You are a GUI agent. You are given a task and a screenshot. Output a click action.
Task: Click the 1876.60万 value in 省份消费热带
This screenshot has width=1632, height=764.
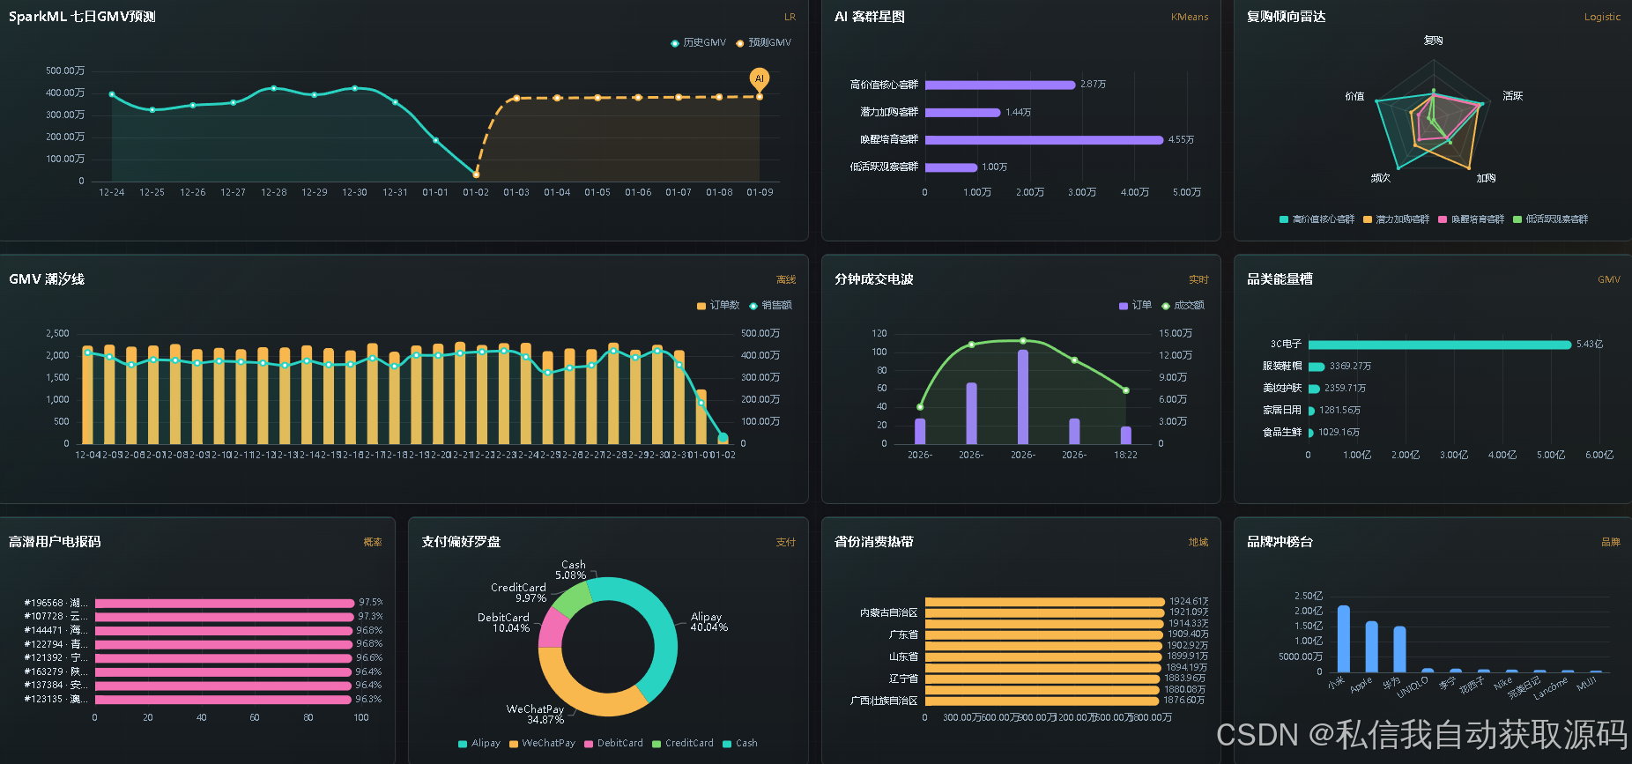1183,701
